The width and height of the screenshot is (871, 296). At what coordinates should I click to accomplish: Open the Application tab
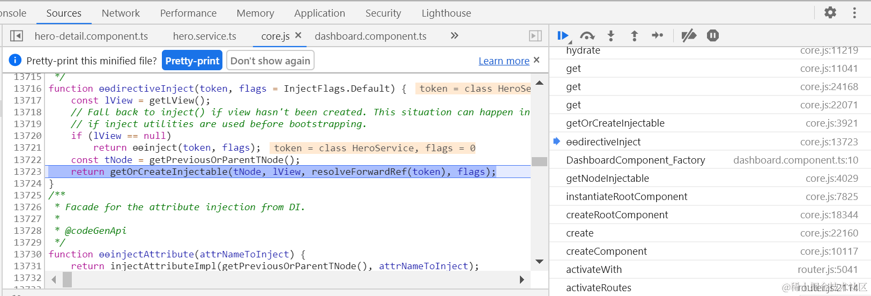pyautogui.click(x=319, y=13)
